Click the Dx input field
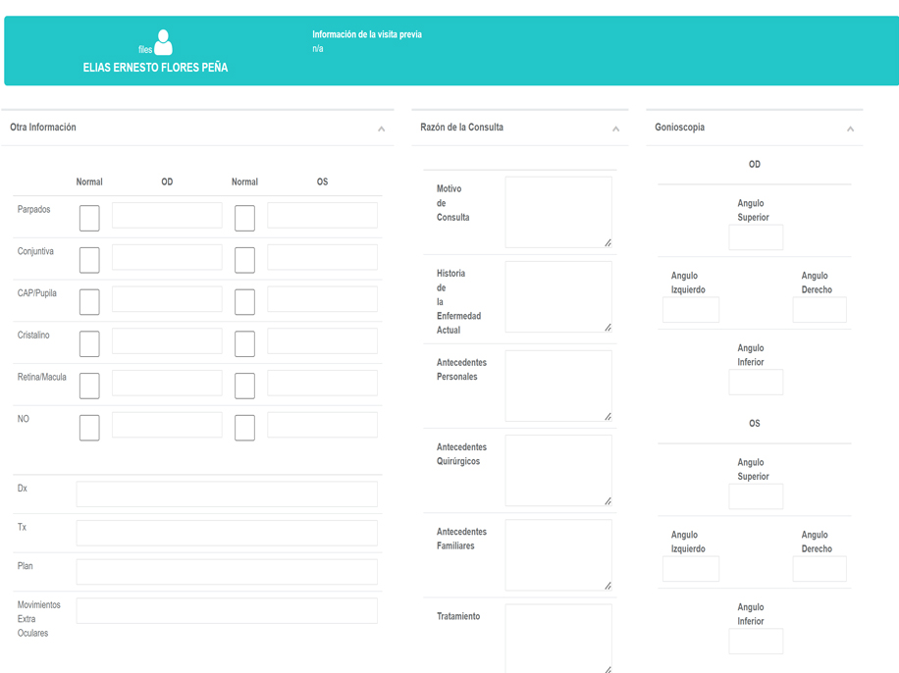 pyautogui.click(x=227, y=494)
